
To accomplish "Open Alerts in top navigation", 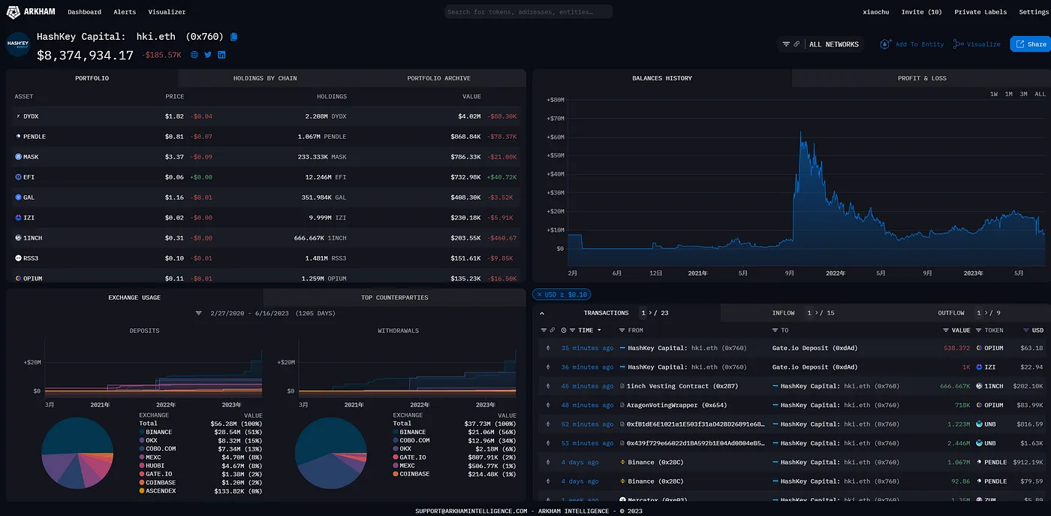I will click(x=125, y=12).
